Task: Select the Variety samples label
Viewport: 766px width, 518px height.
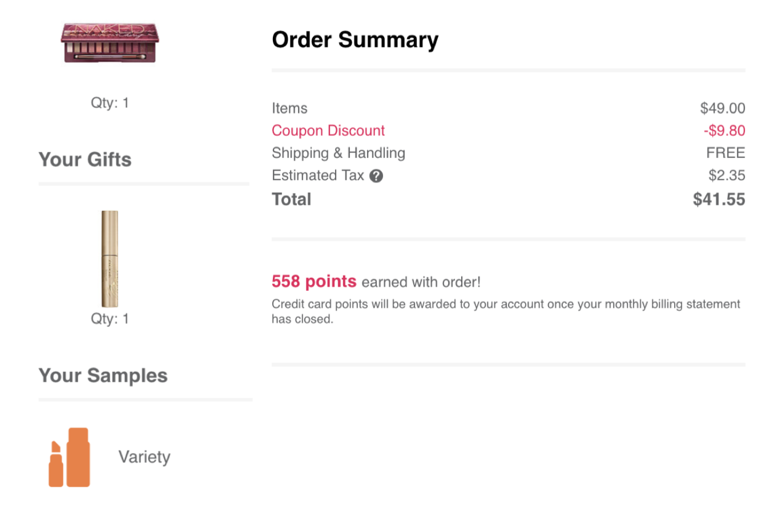Action: click(144, 457)
